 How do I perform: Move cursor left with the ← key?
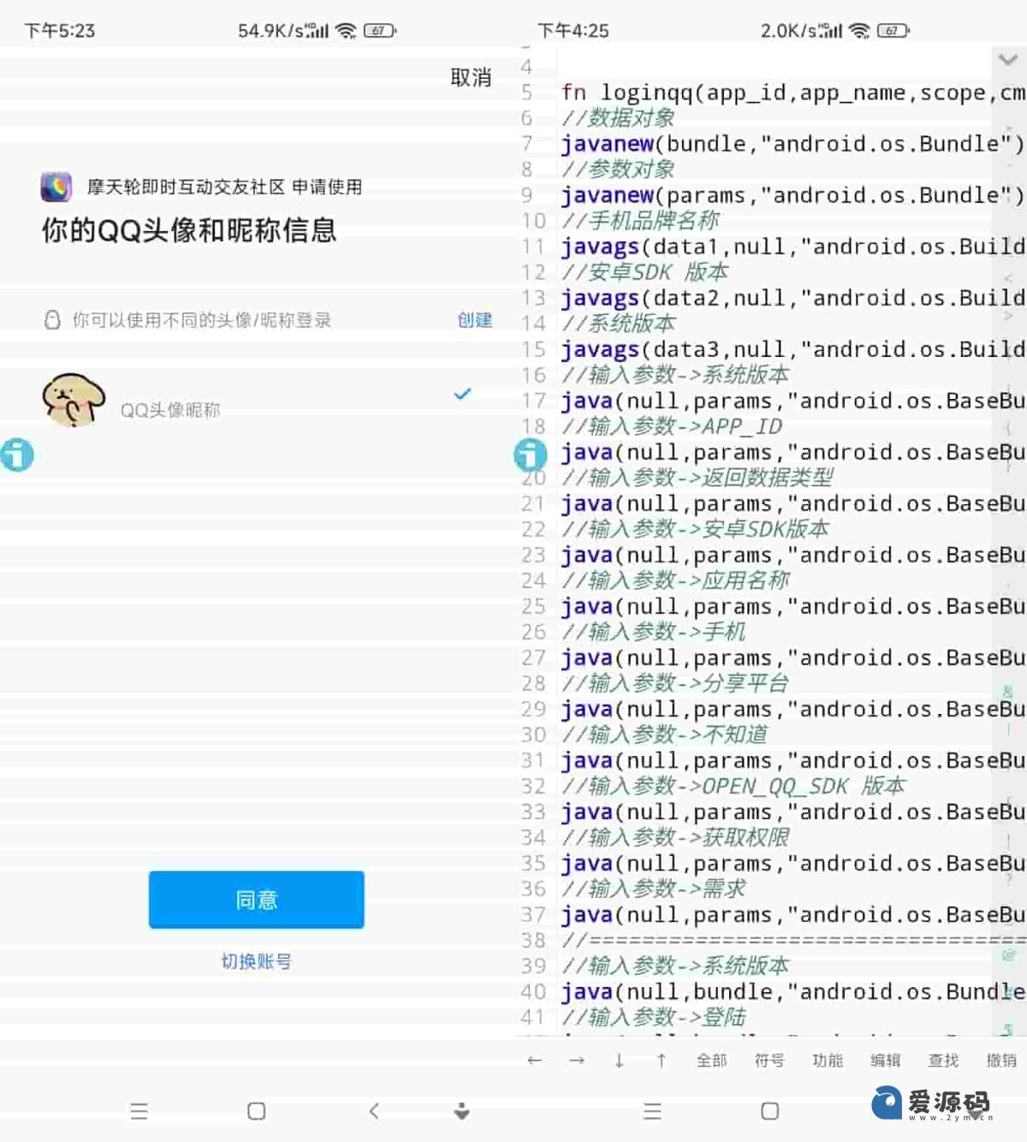[x=535, y=1061]
